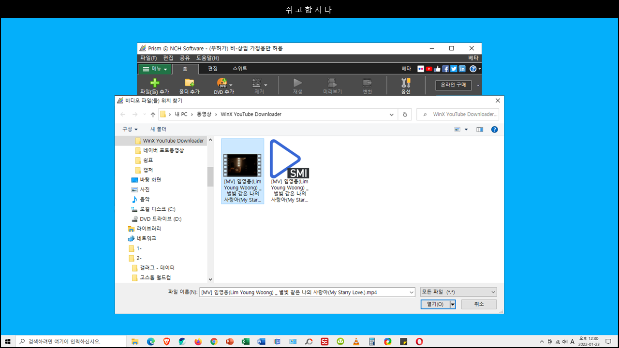Click the thumbs-up like icon in Prism
The height and width of the screenshot is (348, 619).
click(437, 69)
